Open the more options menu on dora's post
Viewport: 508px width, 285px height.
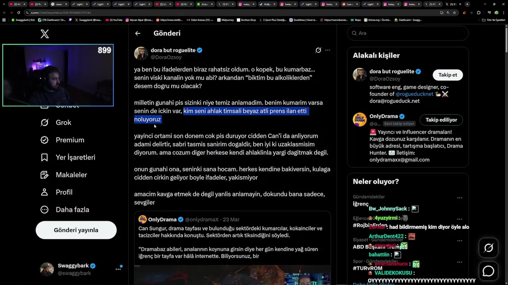(x=327, y=50)
